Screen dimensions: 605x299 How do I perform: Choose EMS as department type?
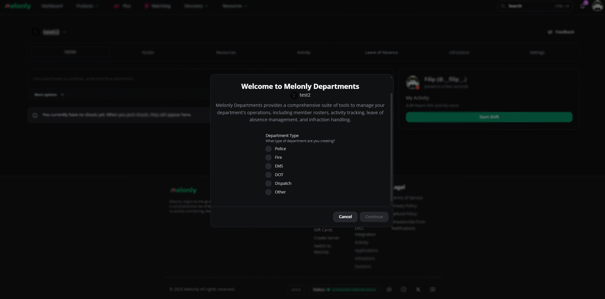tap(268, 166)
